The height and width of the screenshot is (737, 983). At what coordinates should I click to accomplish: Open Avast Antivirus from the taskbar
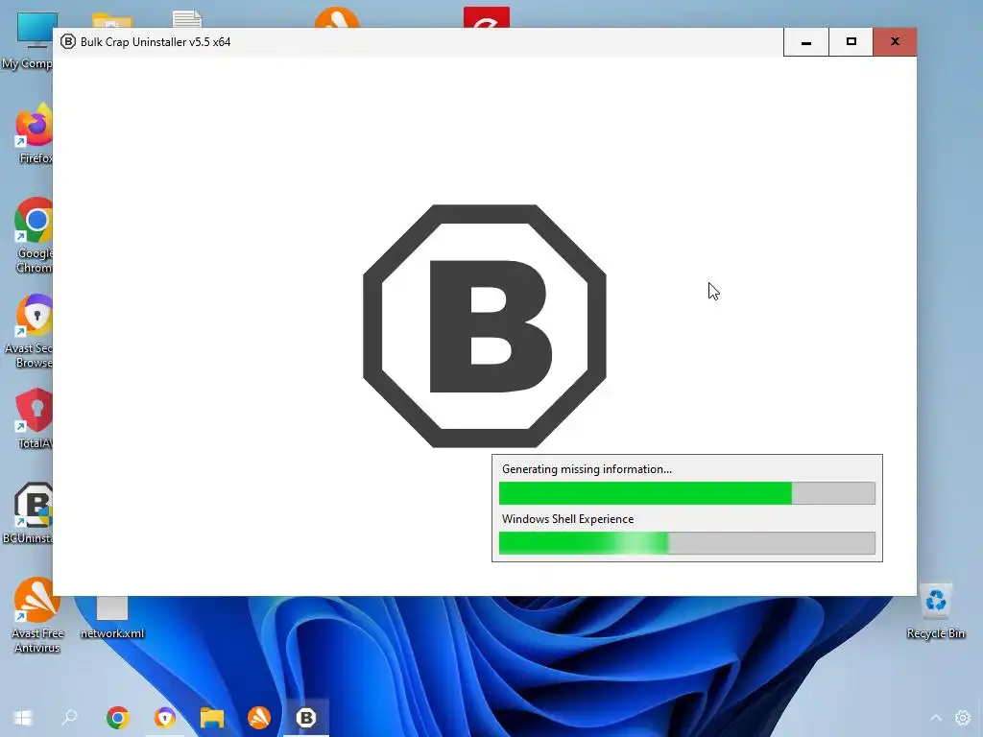pyautogui.click(x=259, y=718)
